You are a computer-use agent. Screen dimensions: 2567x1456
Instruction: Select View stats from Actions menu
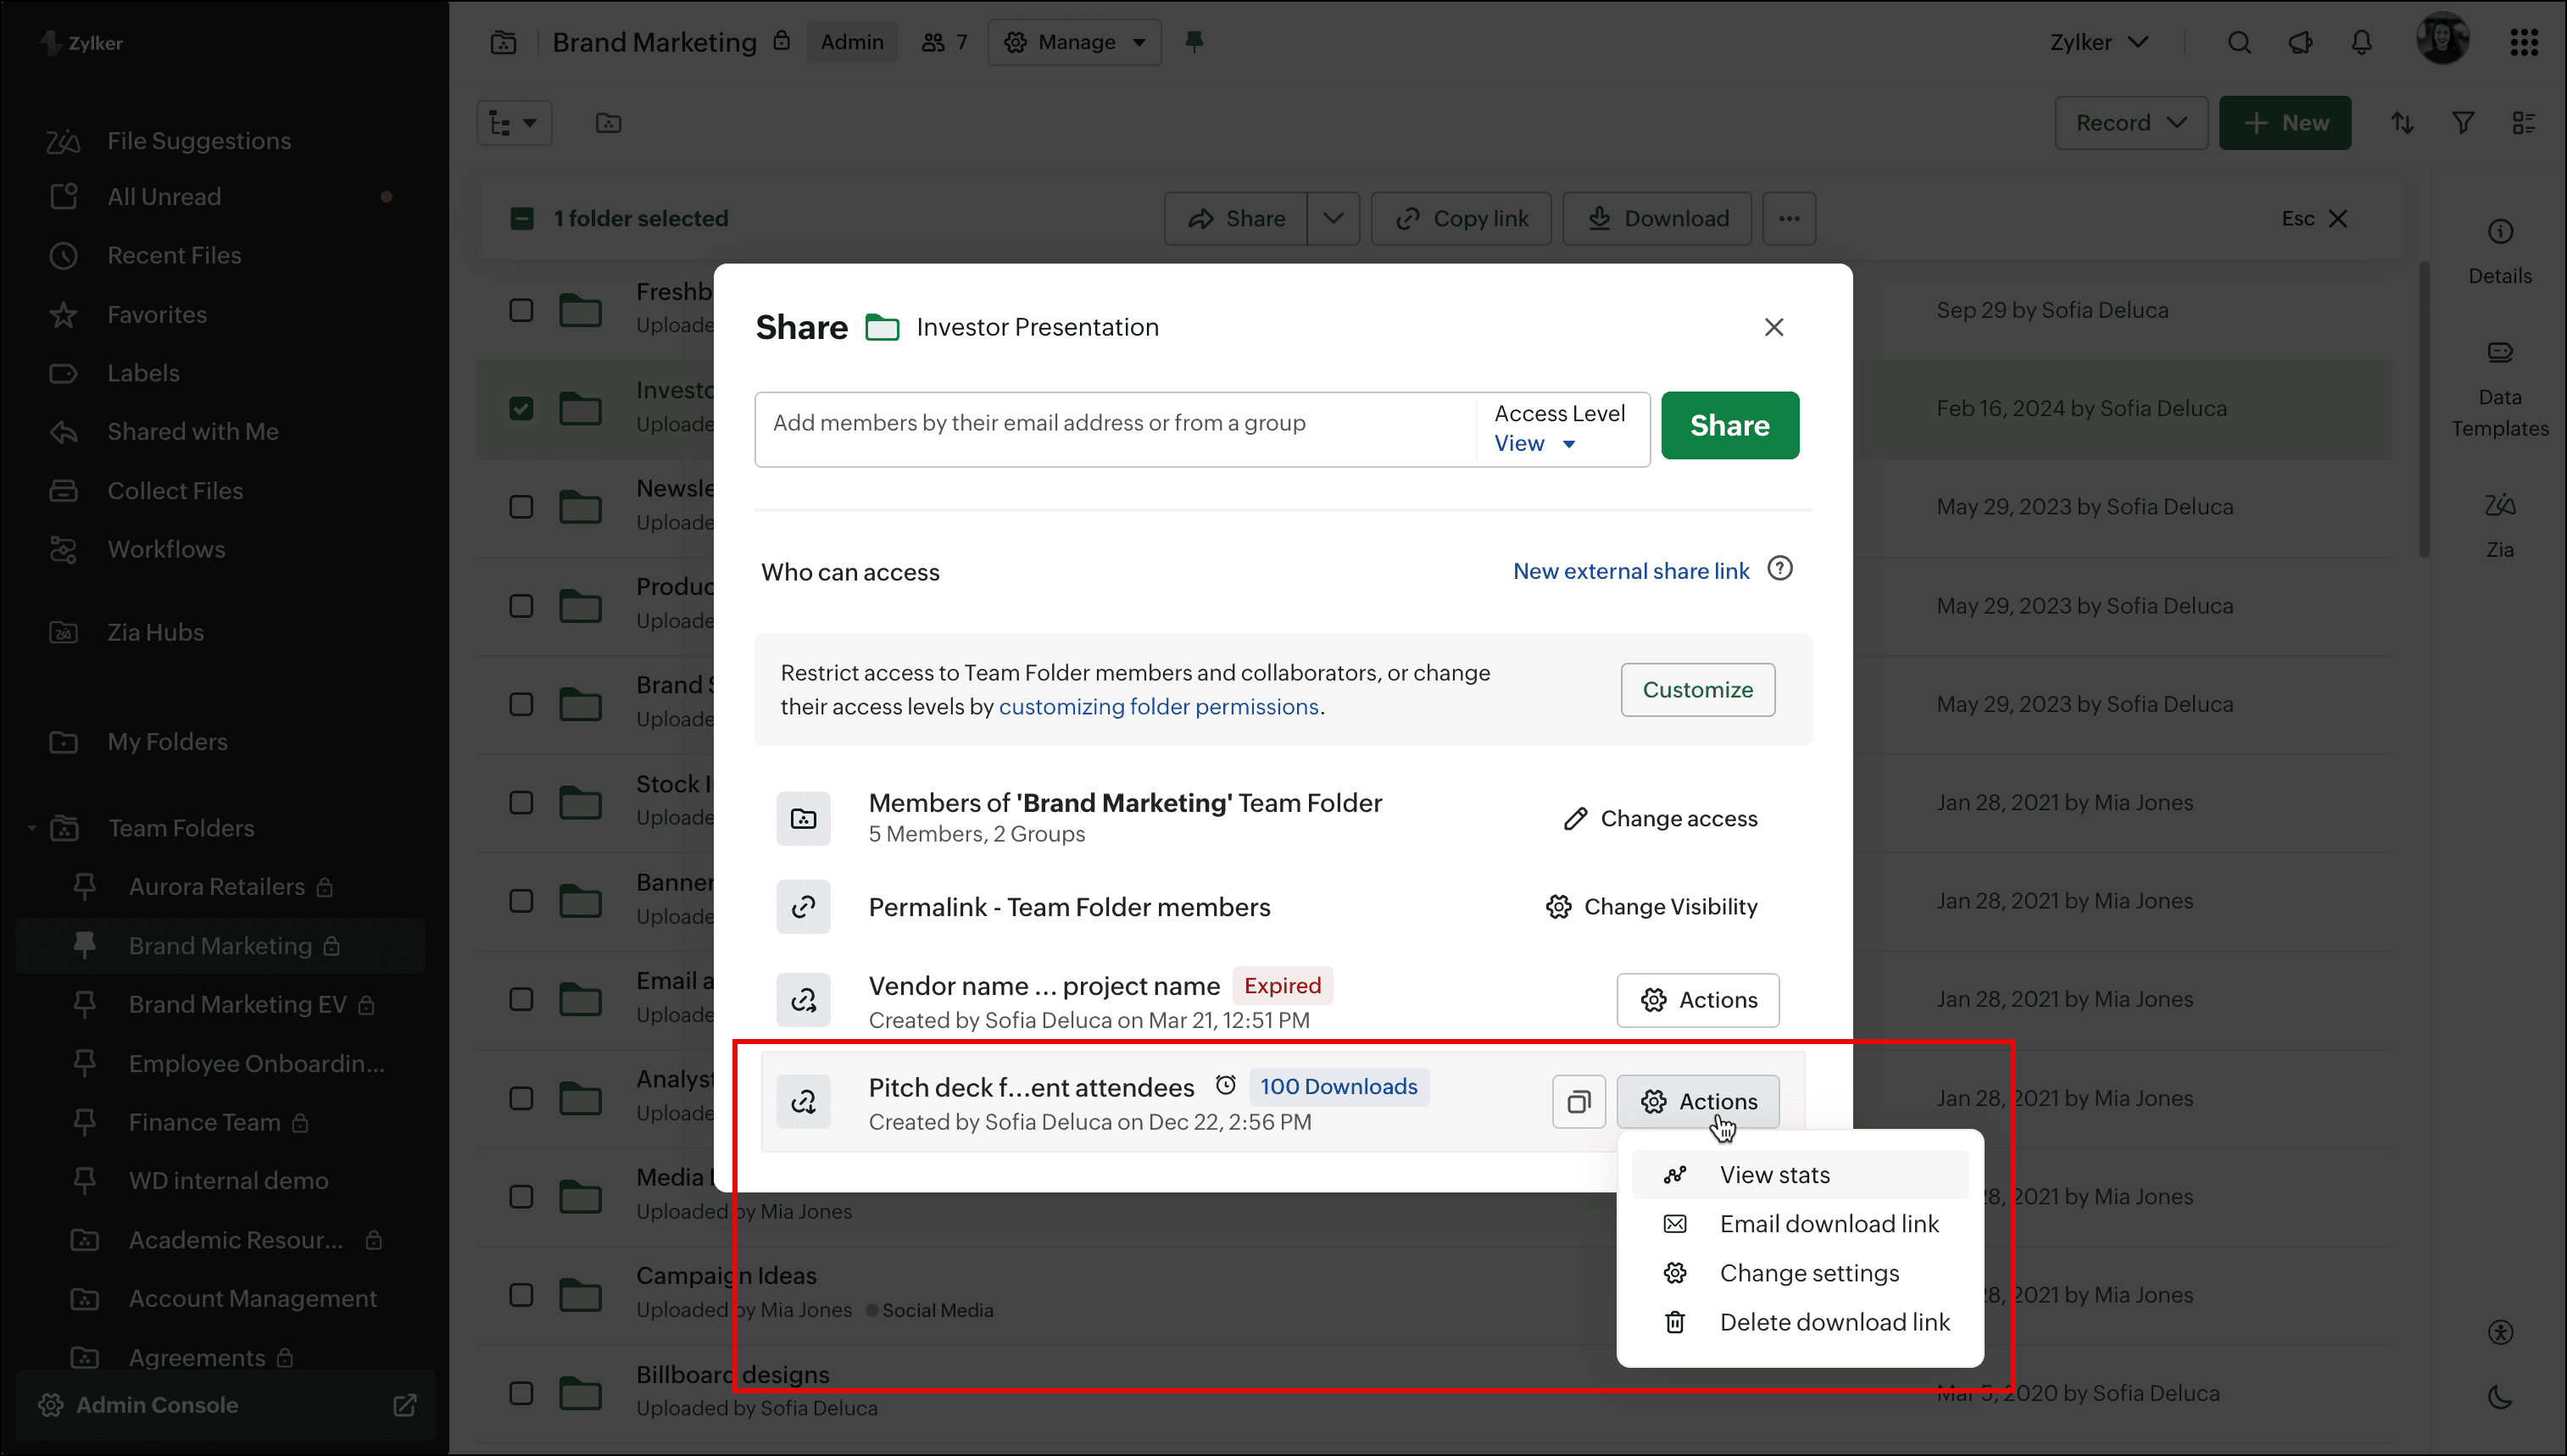click(1774, 1175)
